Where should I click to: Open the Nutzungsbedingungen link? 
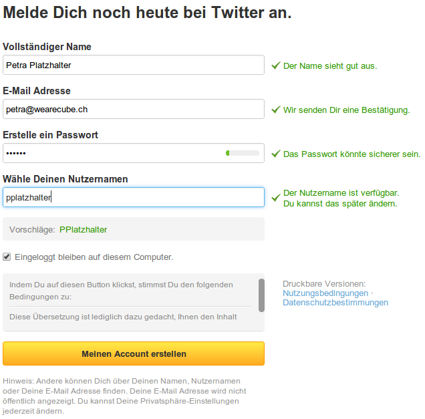tap(325, 293)
